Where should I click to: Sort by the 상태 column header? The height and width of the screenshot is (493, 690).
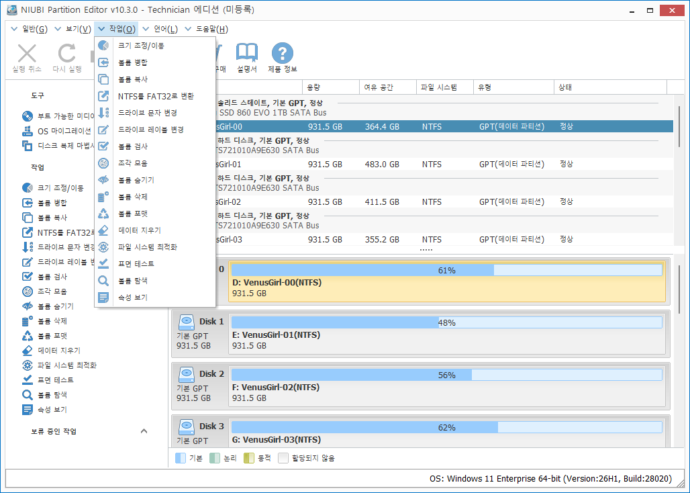[x=610, y=87]
